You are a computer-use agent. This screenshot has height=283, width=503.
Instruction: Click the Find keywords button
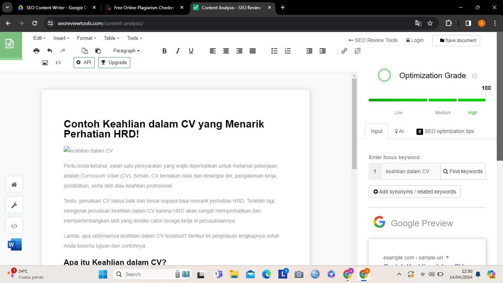(463, 171)
